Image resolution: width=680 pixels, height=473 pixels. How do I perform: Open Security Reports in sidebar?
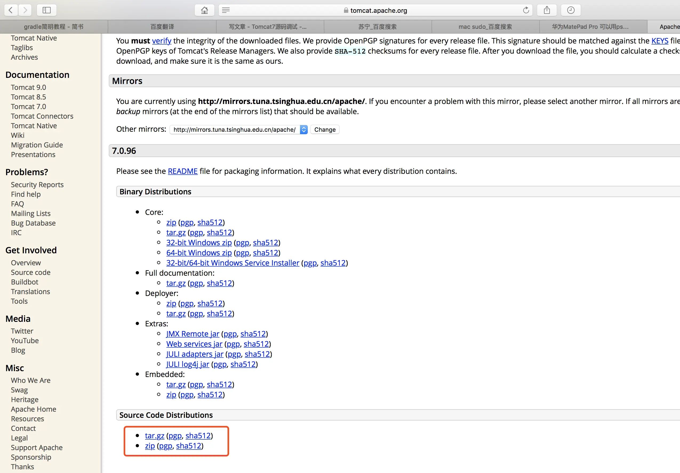click(x=37, y=185)
